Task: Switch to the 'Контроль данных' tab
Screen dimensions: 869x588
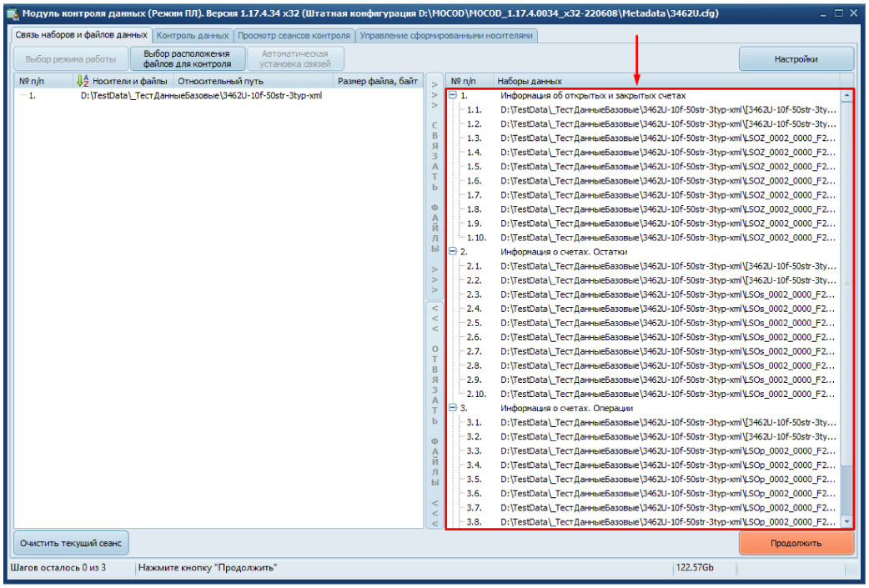Action: point(193,36)
